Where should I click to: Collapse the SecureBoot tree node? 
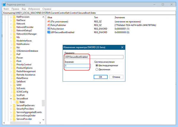(11, 99)
